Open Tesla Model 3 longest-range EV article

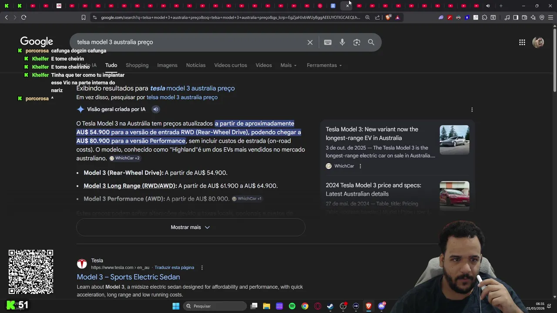click(x=372, y=133)
